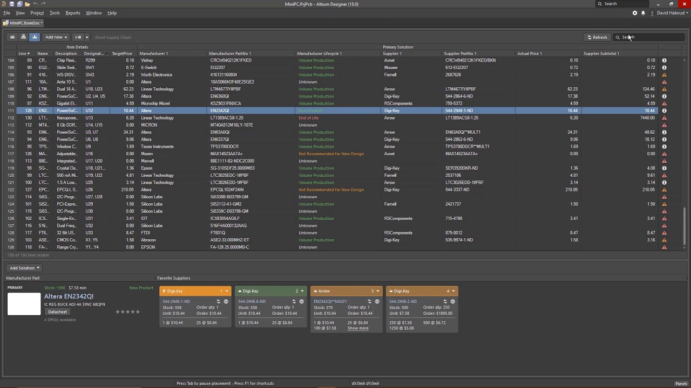The image size is (691, 388).
Task: Click the BOM table vertical scrollbar
Action: pyautogui.click(x=686, y=226)
